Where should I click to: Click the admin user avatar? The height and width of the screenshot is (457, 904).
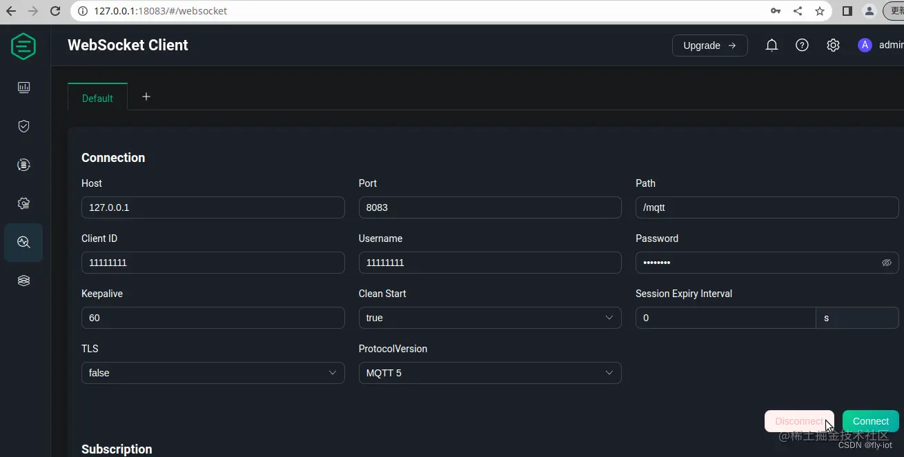tap(865, 45)
